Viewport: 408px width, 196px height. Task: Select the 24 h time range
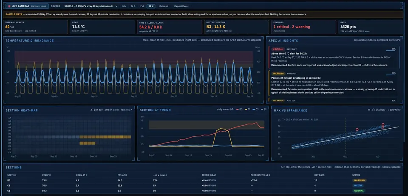coord(133,6)
